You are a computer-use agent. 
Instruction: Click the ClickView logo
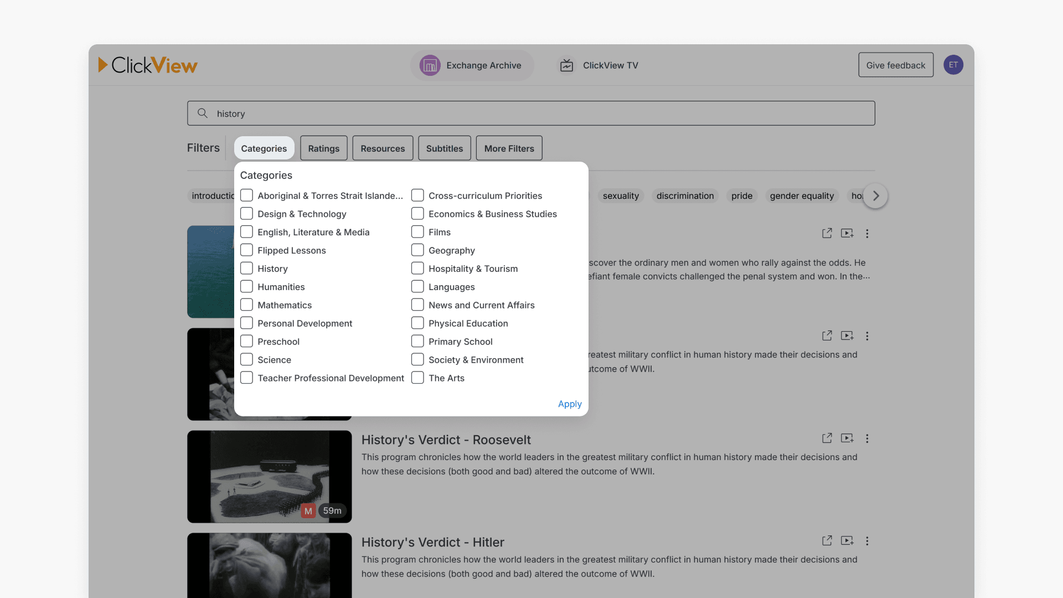click(148, 65)
